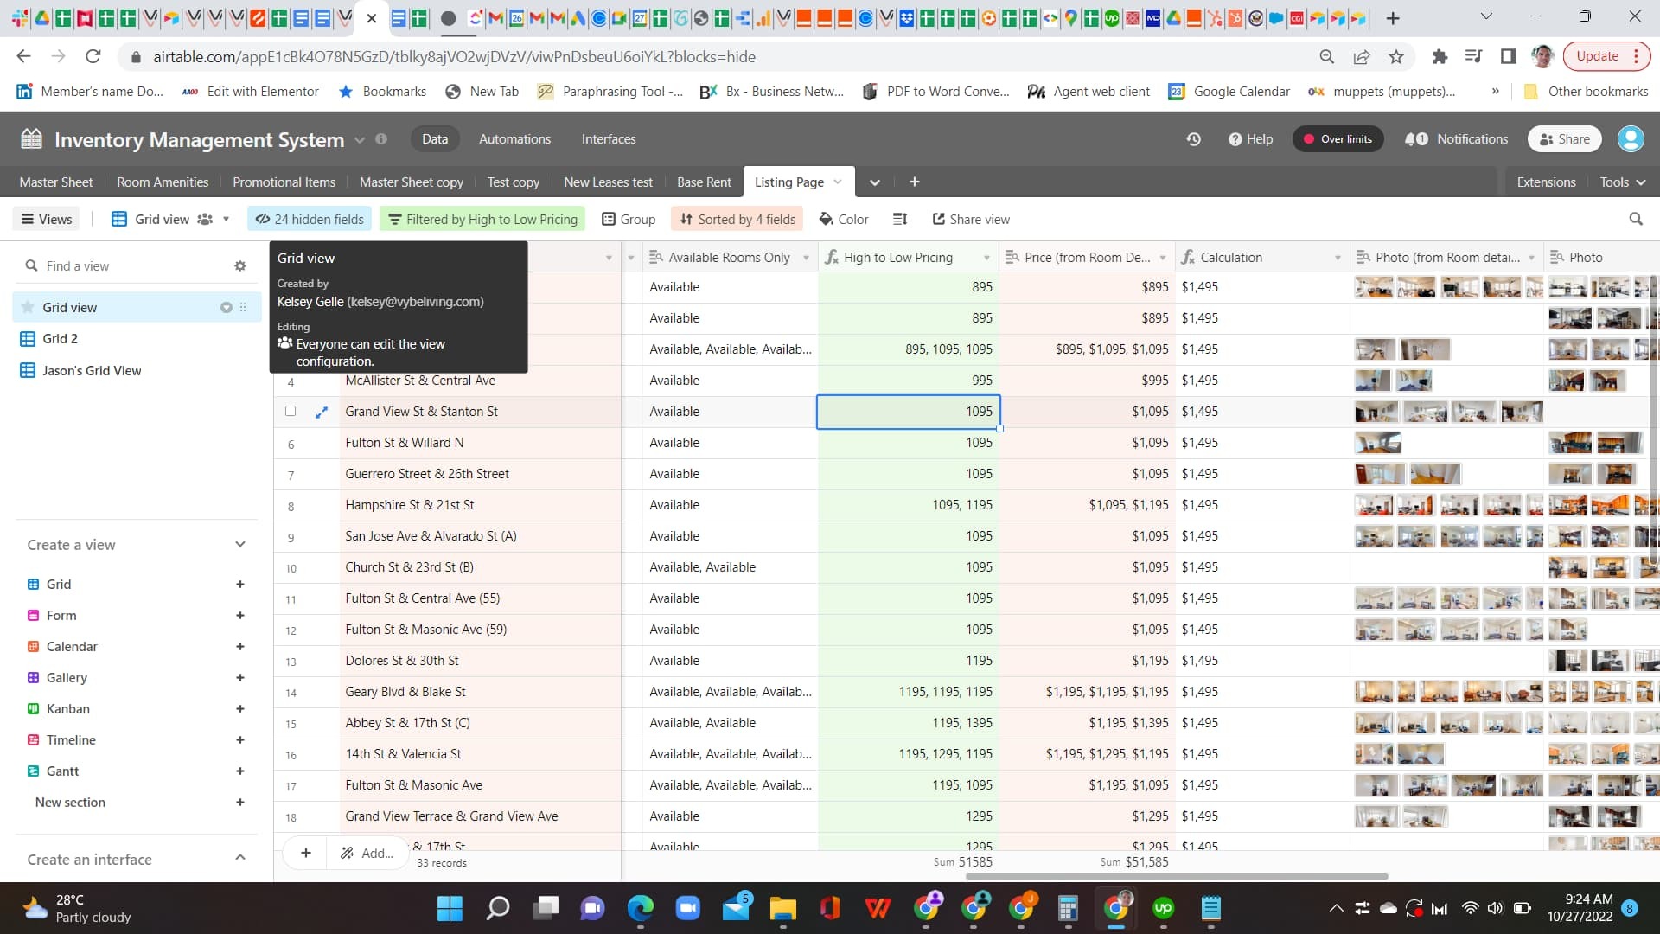Click the Help question mark button
The height and width of the screenshot is (934, 1660).
(1250, 139)
